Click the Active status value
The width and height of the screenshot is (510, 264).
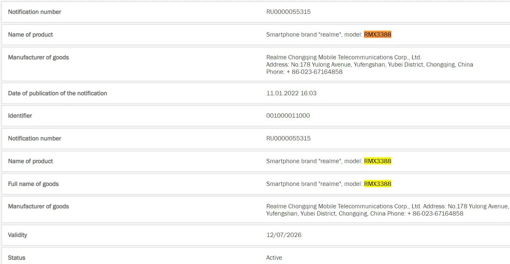(x=274, y=258)
